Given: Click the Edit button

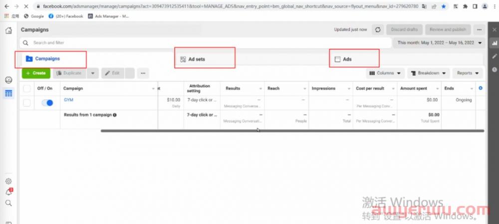Looking at the screenshot, I should (x=113, y=73).
